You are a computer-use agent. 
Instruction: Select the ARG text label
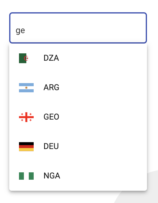[51, 87]
